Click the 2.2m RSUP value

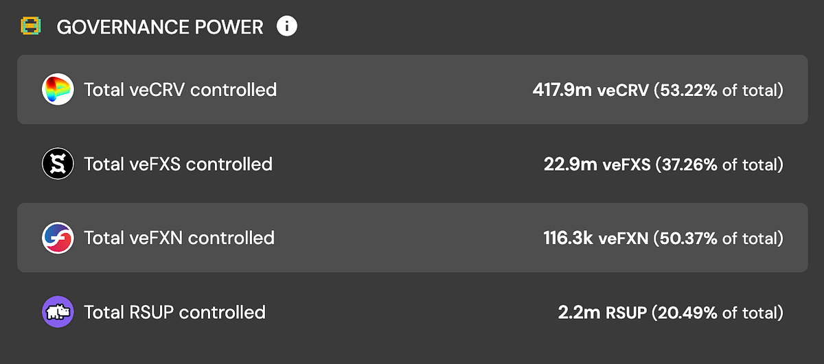click(x=602, y=313)
